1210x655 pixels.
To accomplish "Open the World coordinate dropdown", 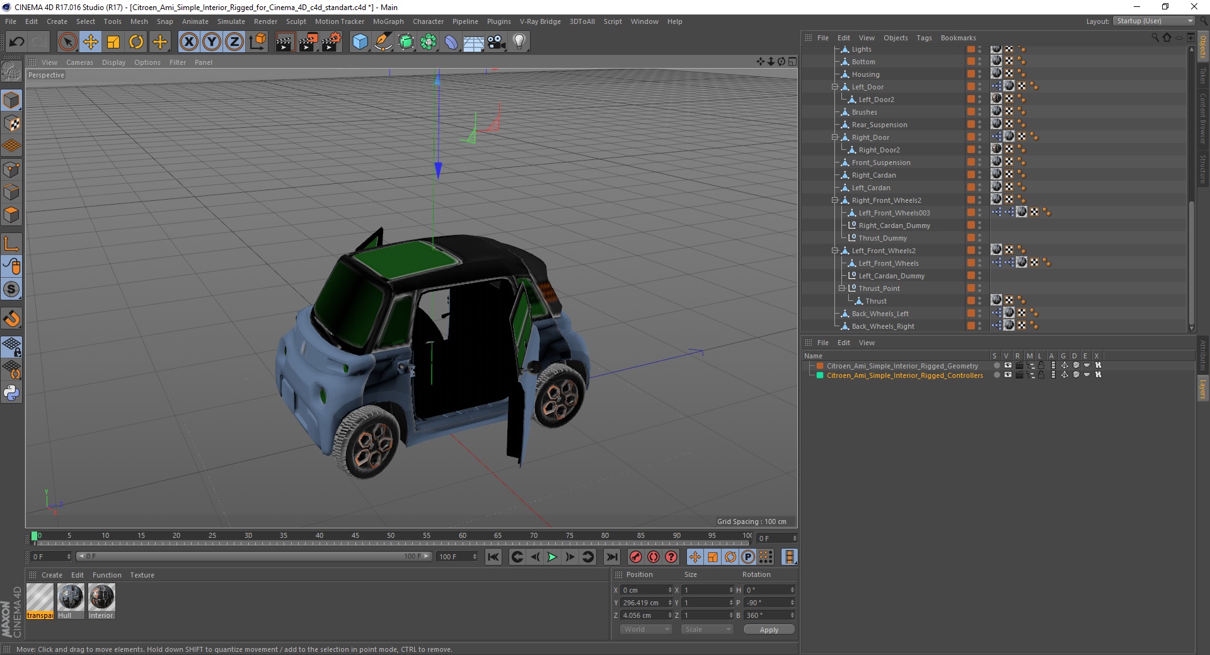I will (x=646, y=629).
